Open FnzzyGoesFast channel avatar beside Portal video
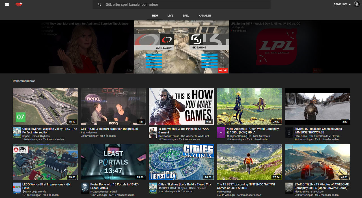The width and height of the screenshot is (362, 198). pos(85,188)
